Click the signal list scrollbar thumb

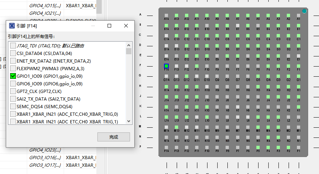129,51
